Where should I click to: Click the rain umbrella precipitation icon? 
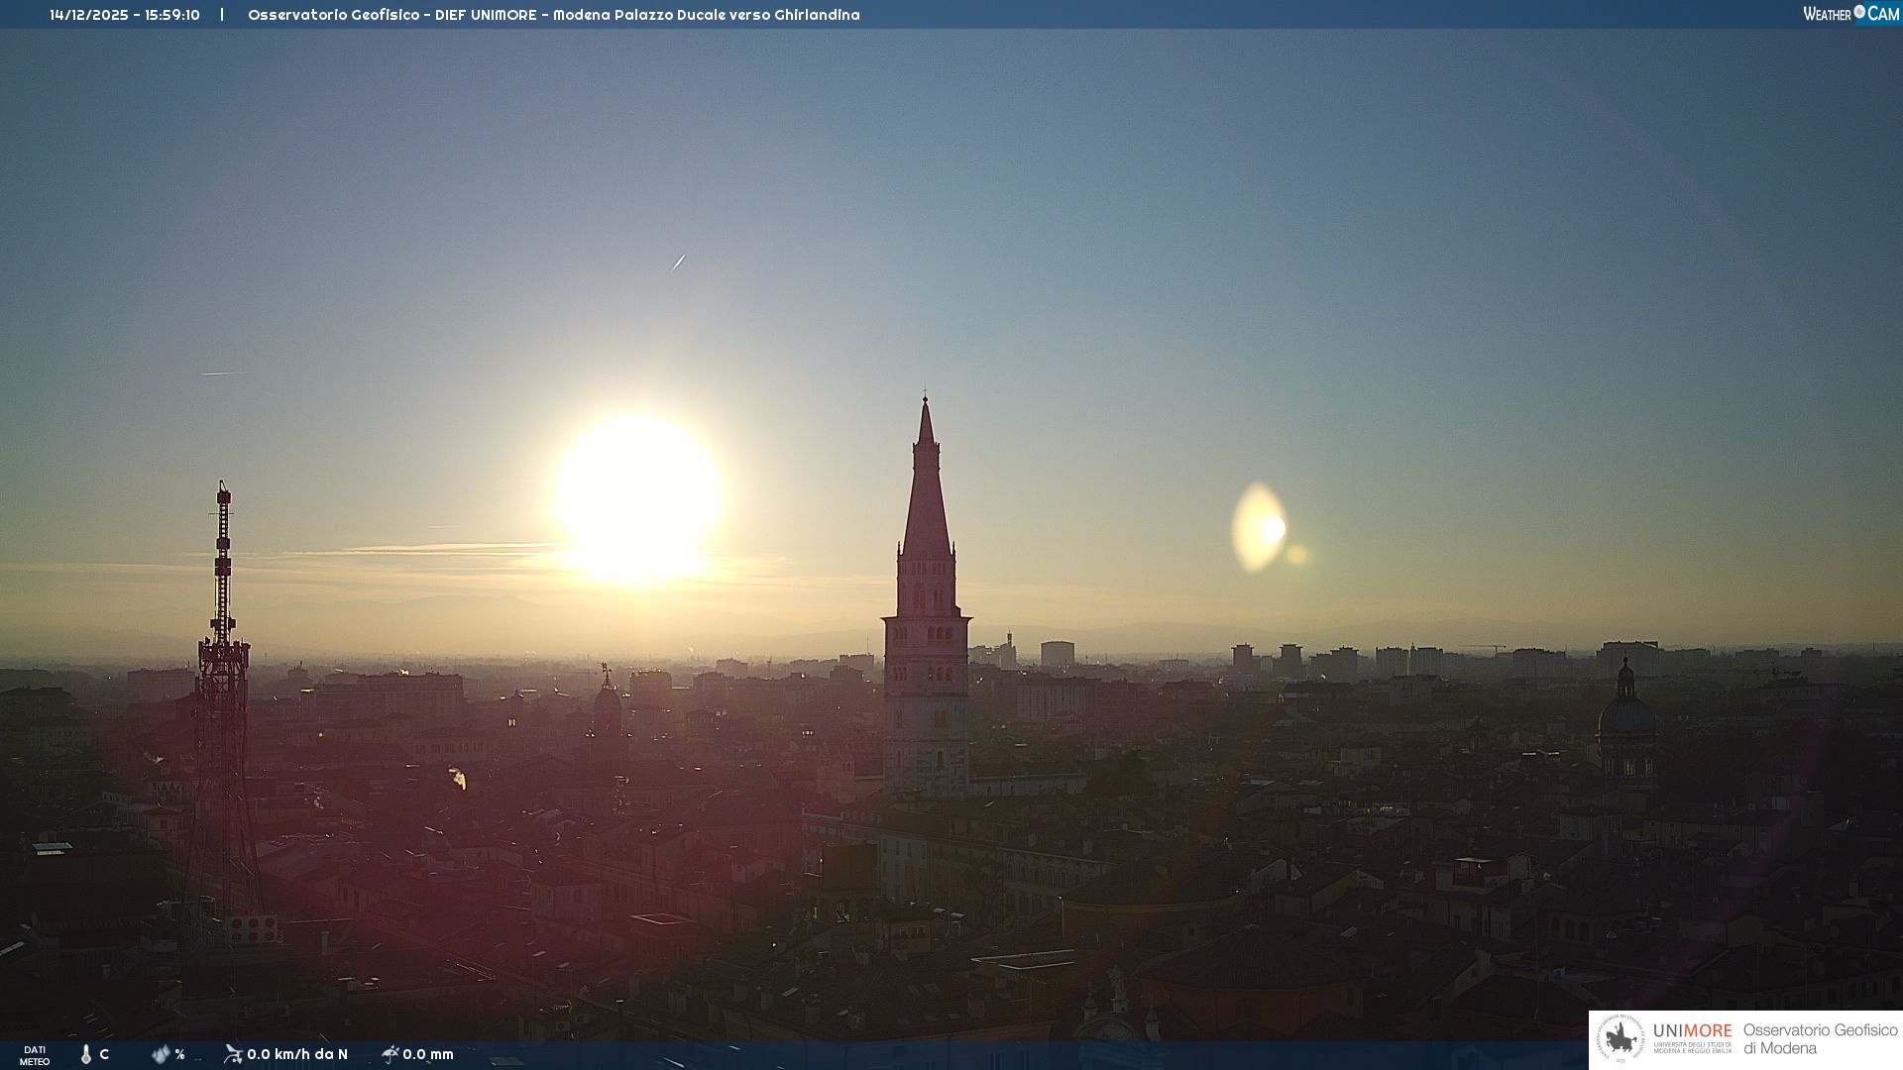coord(391,1054)
